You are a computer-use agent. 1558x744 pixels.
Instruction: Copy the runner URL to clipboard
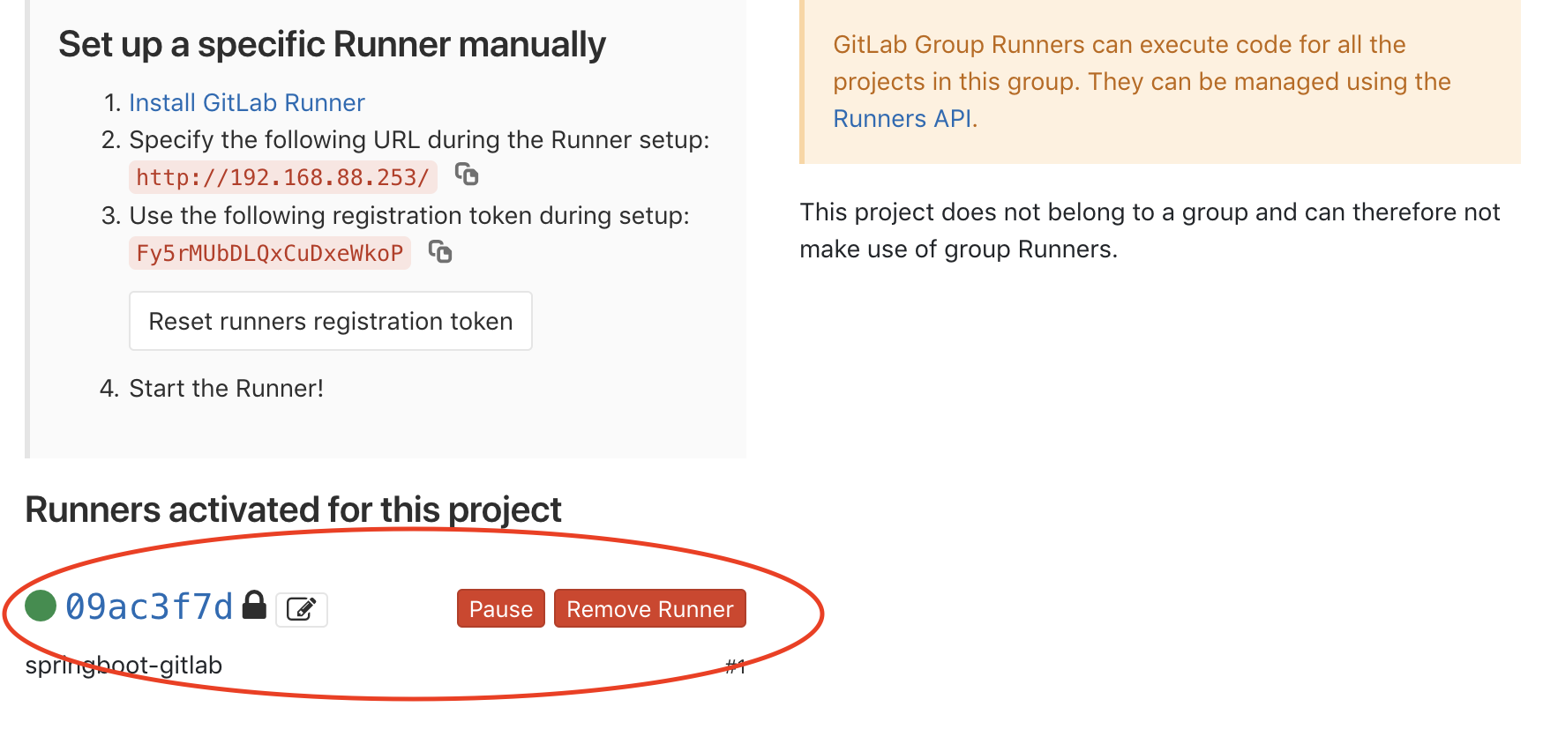[x=467, y=175]
